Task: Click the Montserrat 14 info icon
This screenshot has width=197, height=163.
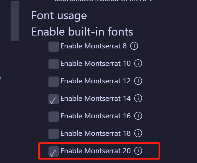Action: [138, 99]
